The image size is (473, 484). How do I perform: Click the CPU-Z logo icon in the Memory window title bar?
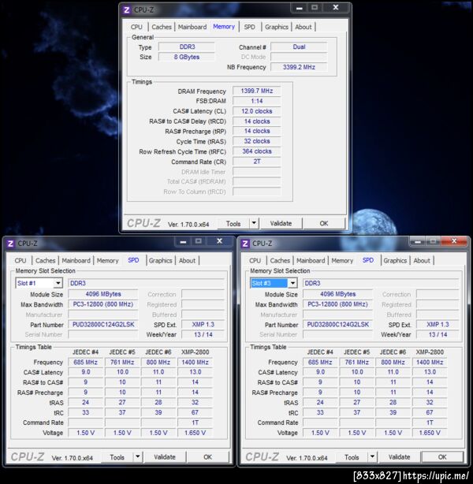126,10
